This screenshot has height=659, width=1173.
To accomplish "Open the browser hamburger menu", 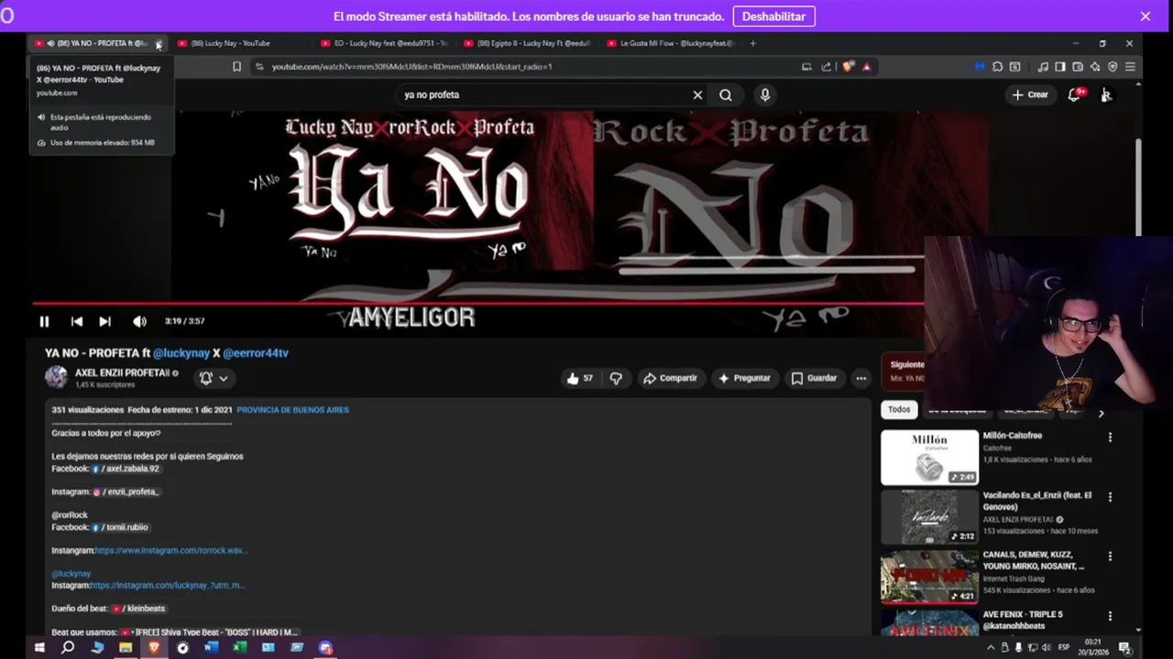I will click(x=1130, y=67).
